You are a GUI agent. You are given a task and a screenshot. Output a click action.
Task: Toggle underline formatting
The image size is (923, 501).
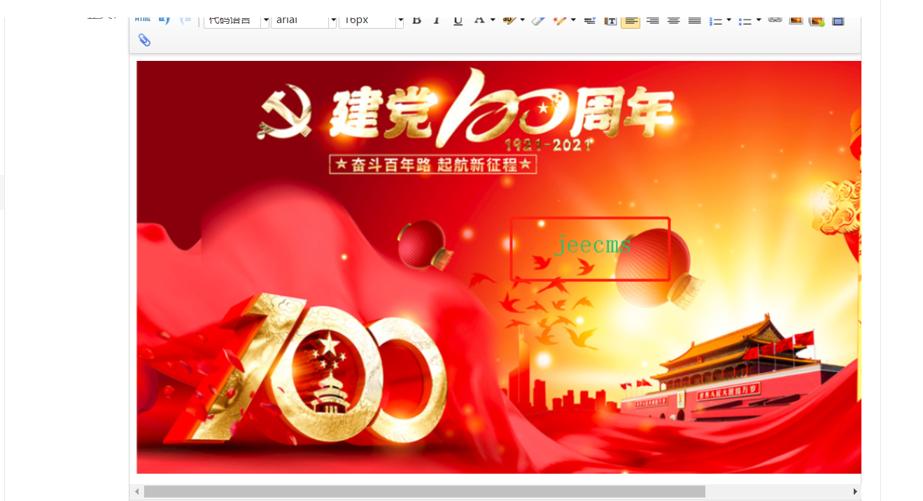458,20
